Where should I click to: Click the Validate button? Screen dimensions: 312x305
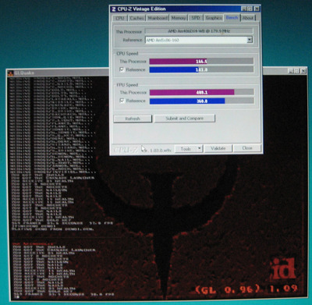pos(218,148)
